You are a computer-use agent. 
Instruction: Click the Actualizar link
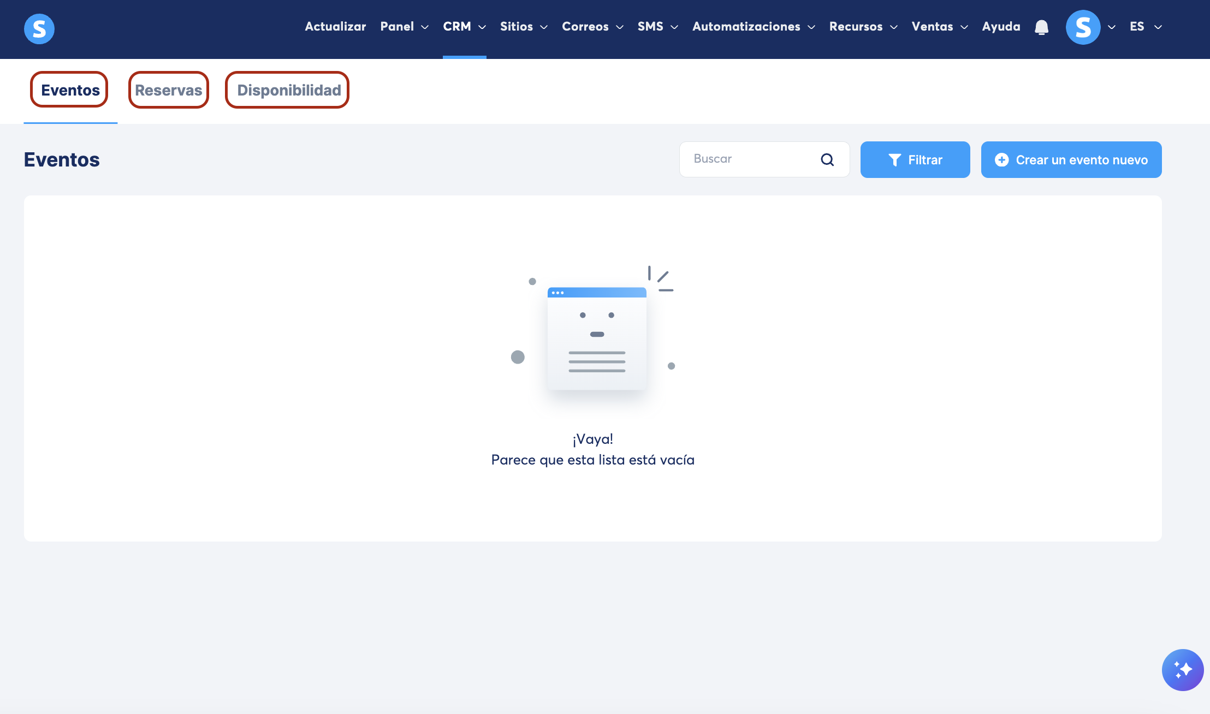tap(335, 27)
